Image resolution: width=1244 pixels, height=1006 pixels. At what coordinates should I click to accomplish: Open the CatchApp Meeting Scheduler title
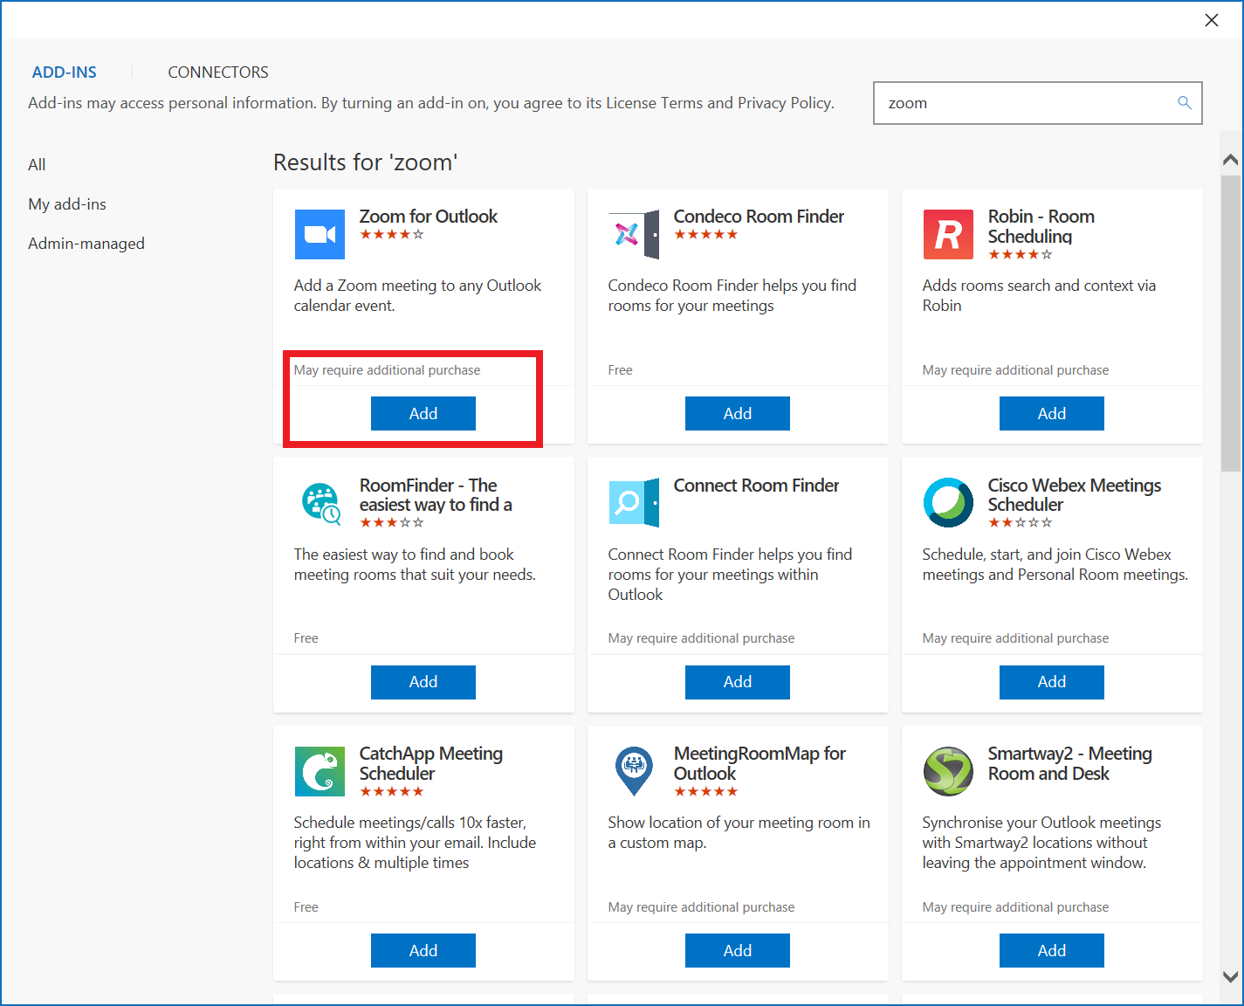431,763
